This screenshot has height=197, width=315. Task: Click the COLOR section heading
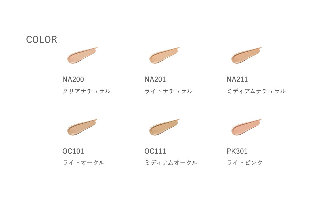[x=41, y=40]
